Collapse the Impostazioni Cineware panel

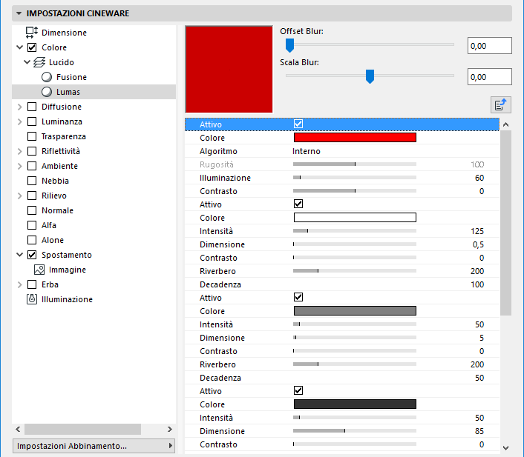[19, 13]
